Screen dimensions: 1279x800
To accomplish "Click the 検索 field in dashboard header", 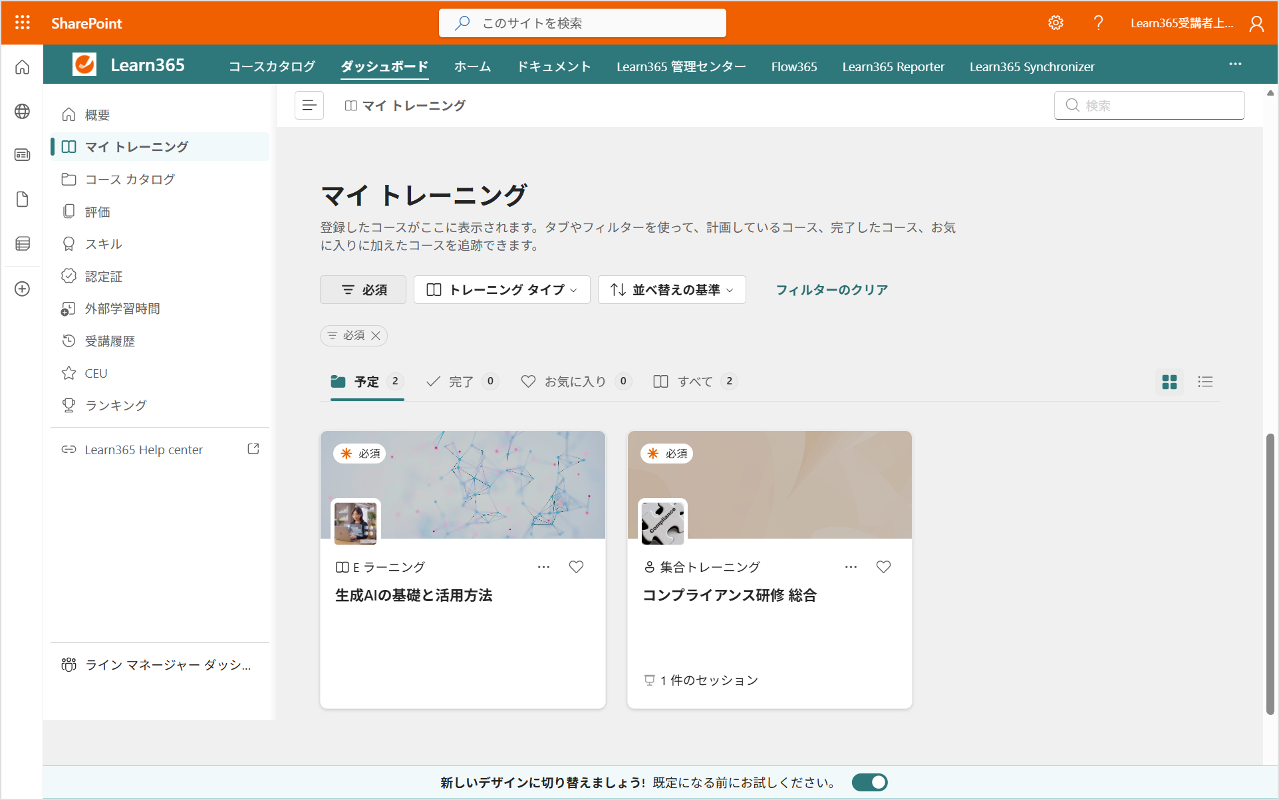I will 1149,105.
